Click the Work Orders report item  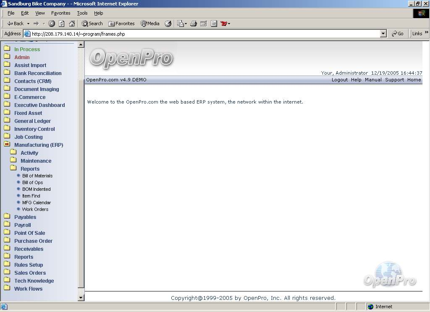coord(35,209)
